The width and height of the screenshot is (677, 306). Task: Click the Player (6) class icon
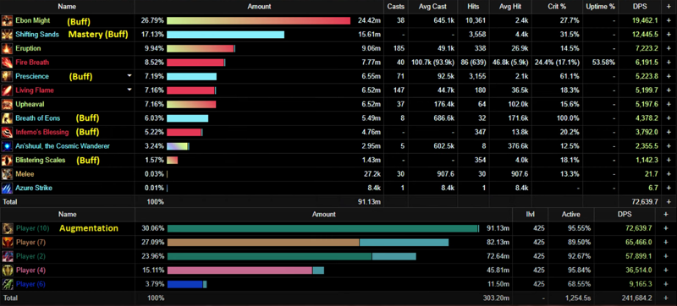(x=7, y=285)
